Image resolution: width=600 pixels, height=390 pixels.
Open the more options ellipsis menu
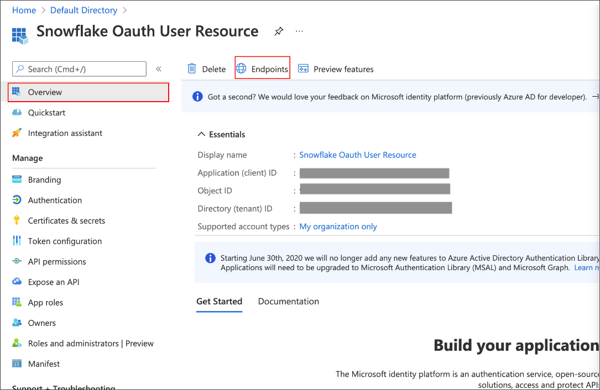coord(299,31)
